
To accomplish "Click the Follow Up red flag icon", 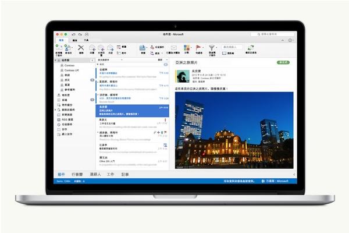I will (198, 48).
